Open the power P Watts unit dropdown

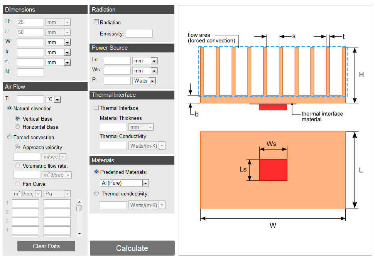tap(144, 81)
